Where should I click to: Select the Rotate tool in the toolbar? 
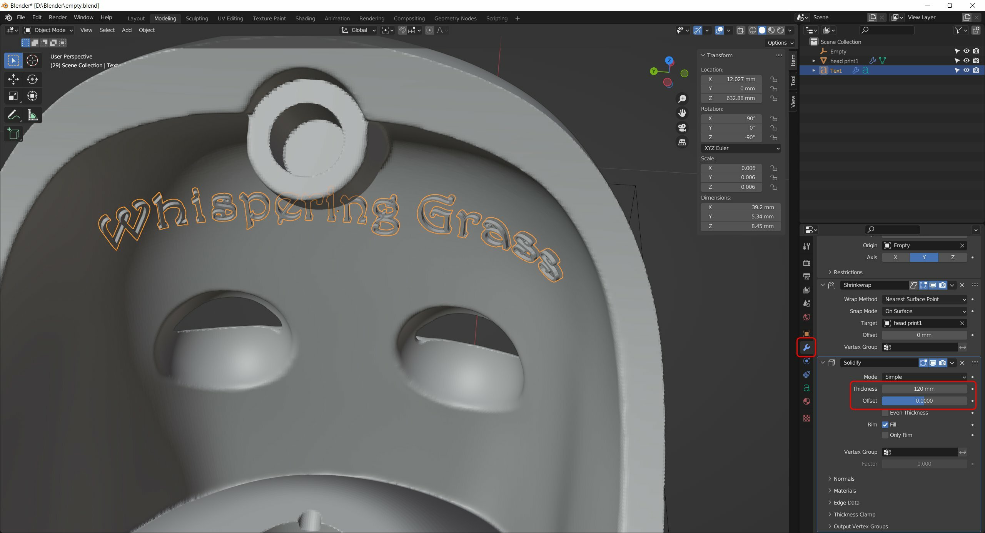(32, 79)
